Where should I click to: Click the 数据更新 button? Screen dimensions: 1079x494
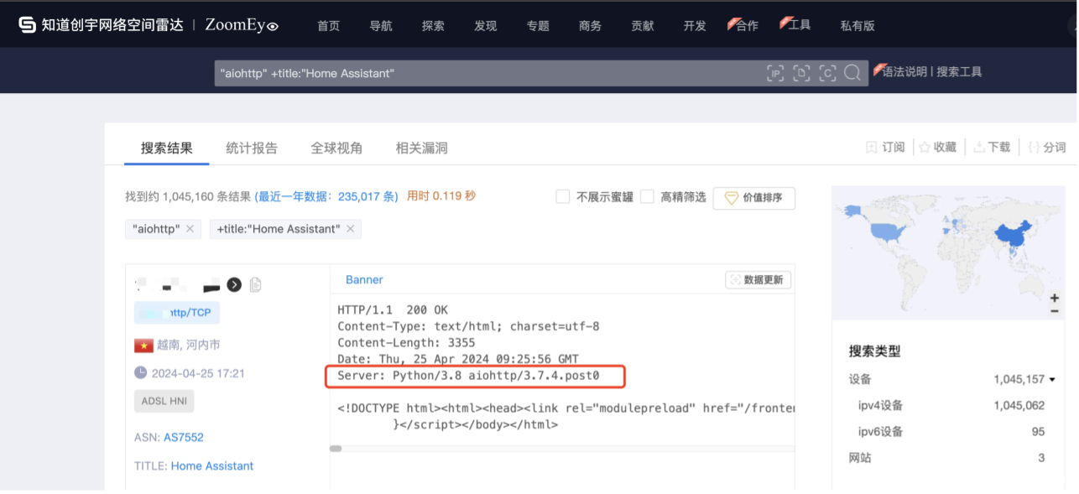[x=758, y=280]
